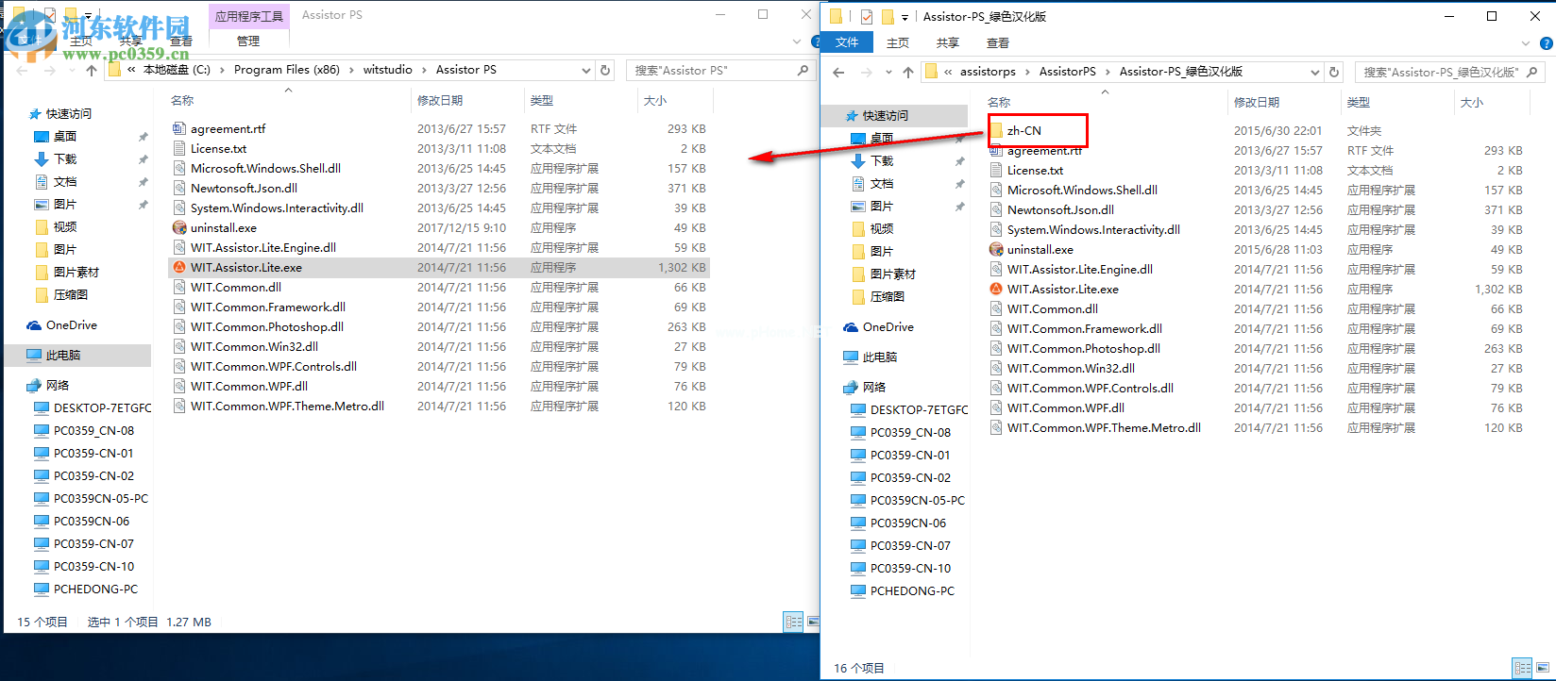Open 压缩图 folder in right window sidebar
This screenshot has height=681, width=1556.
(888, 297)
